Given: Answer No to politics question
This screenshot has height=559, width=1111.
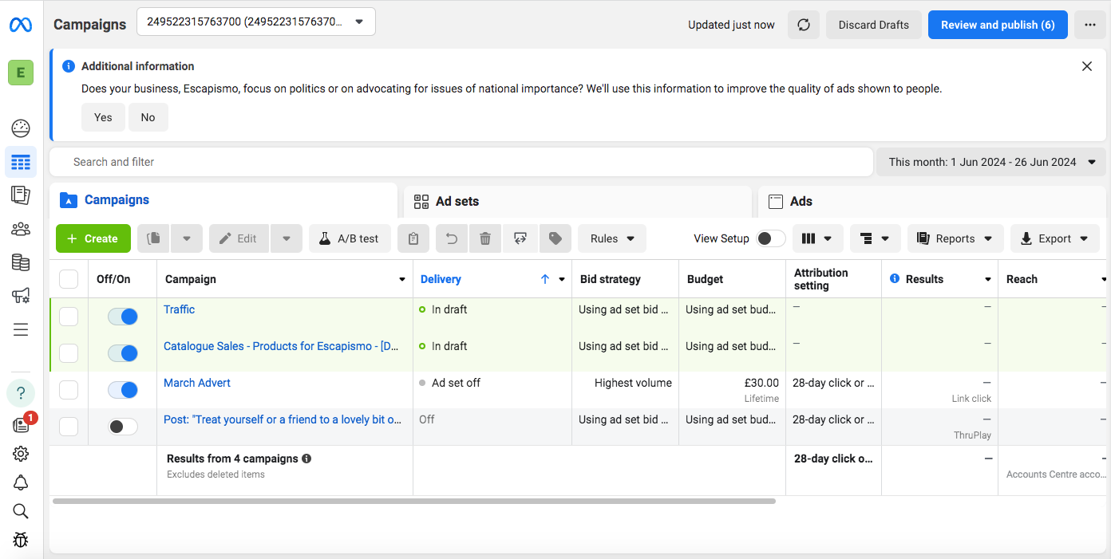Looking at the screenshot, I should 148,117.
